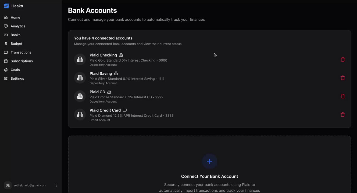Click the Plaid Checking bank avatar icon

tap(80, 60)
